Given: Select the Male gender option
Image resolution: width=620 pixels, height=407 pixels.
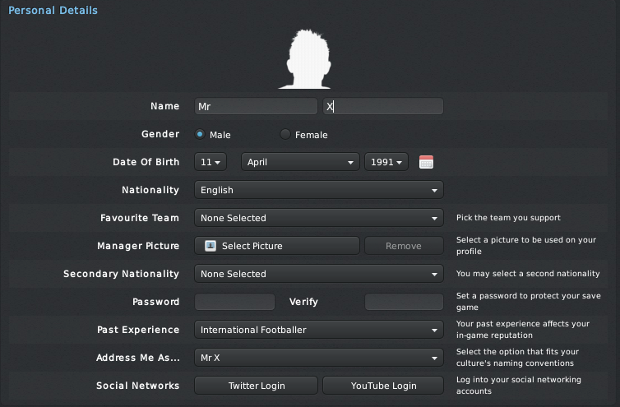Looking at the screenshot, I should tap(200, 135).
